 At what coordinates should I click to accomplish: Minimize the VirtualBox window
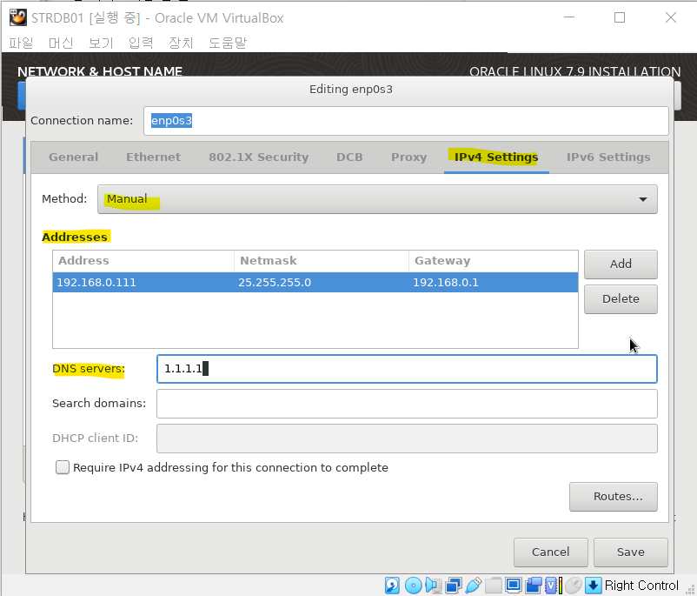click(x=569, y=17)
